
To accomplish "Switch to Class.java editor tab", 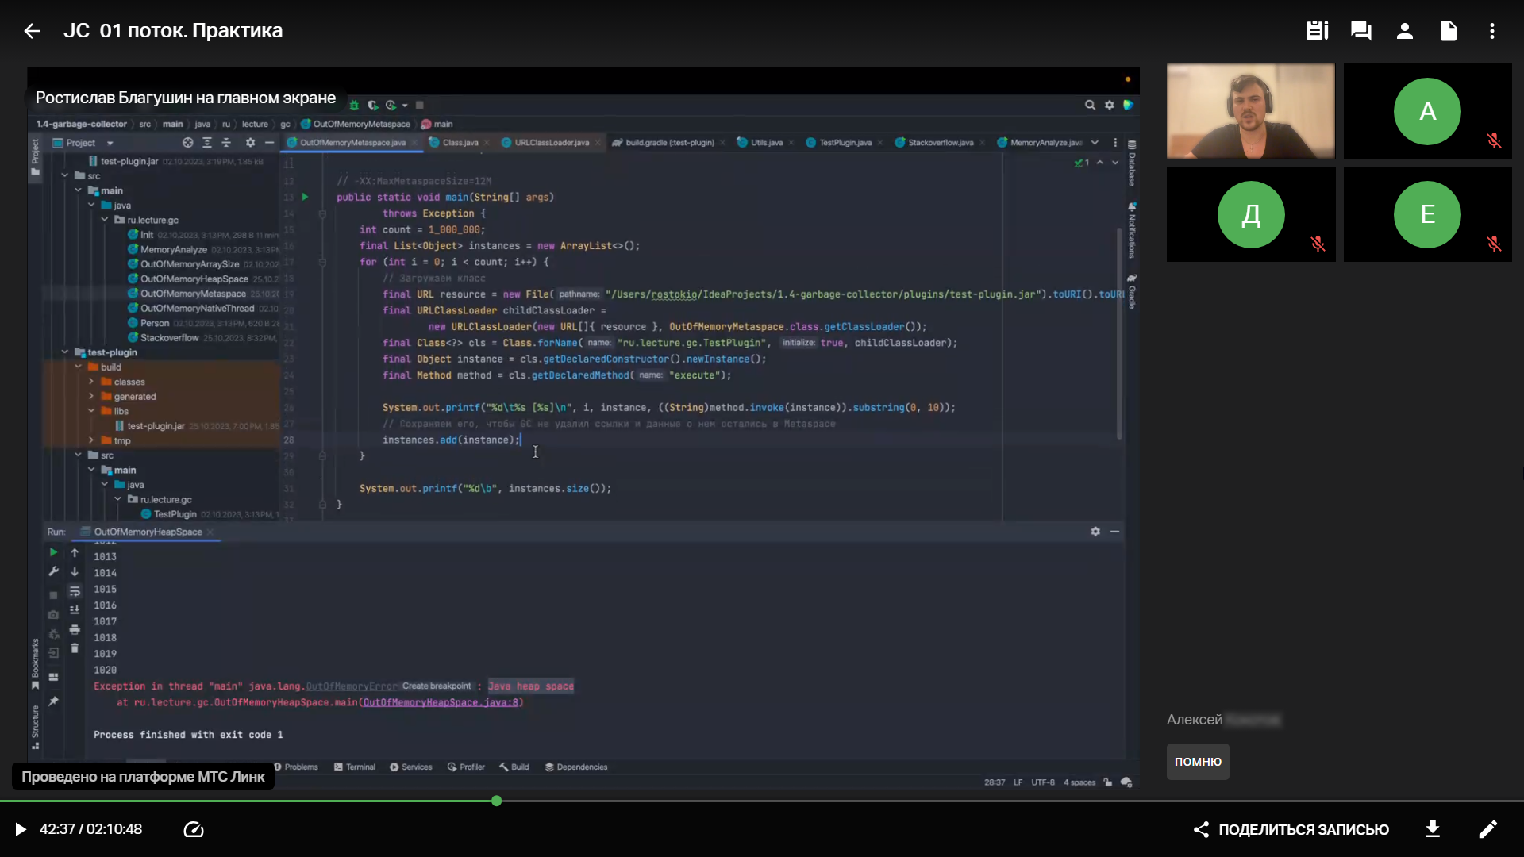I will click(460, 143).
